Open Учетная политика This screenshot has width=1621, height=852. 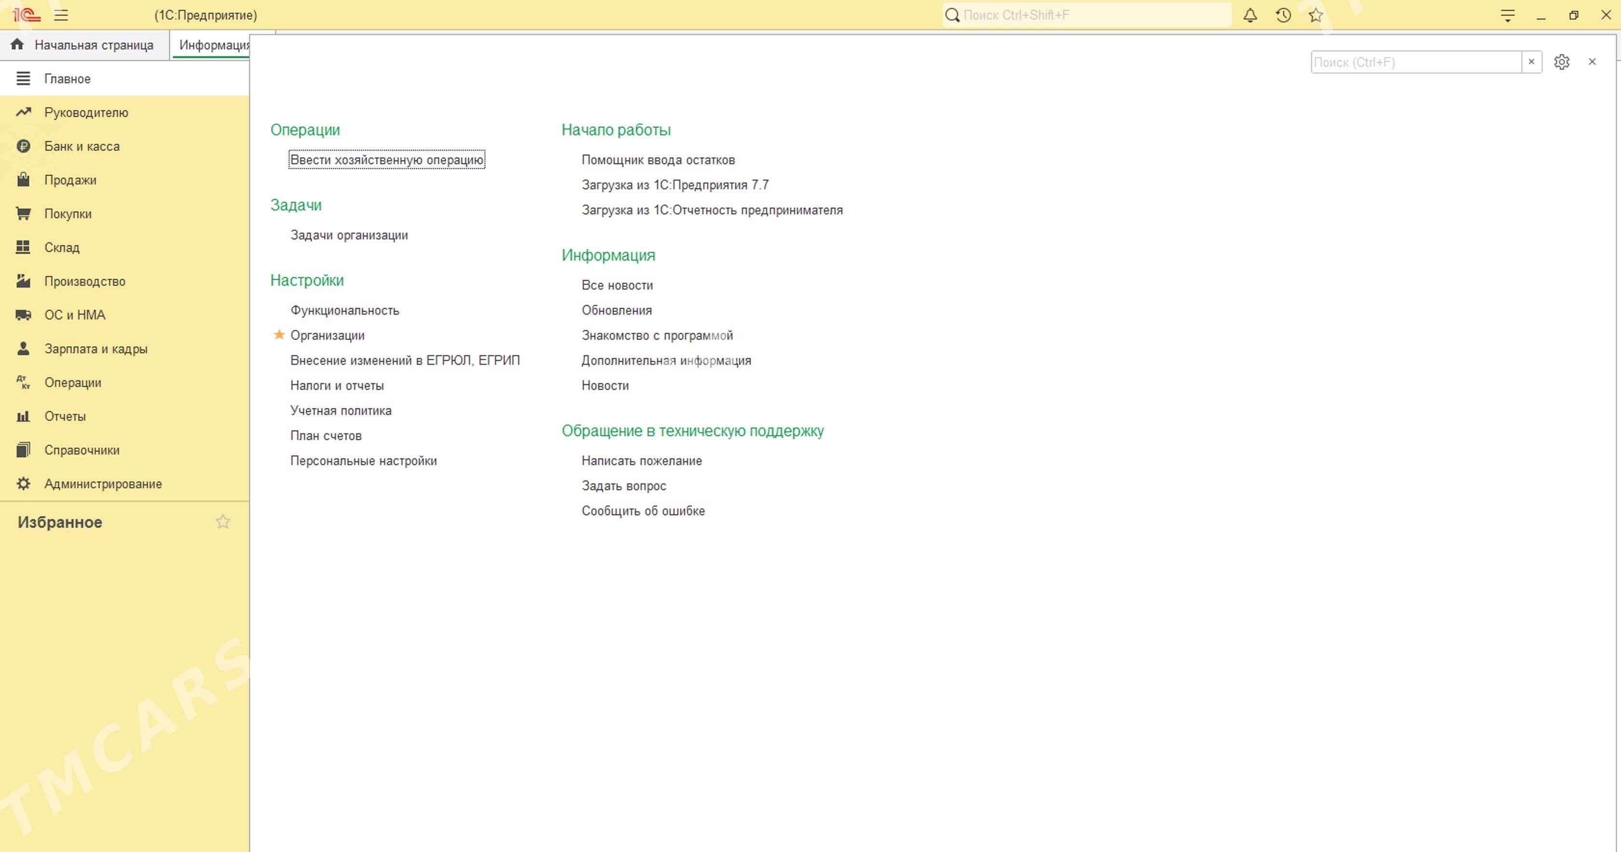tap(341, 410)
